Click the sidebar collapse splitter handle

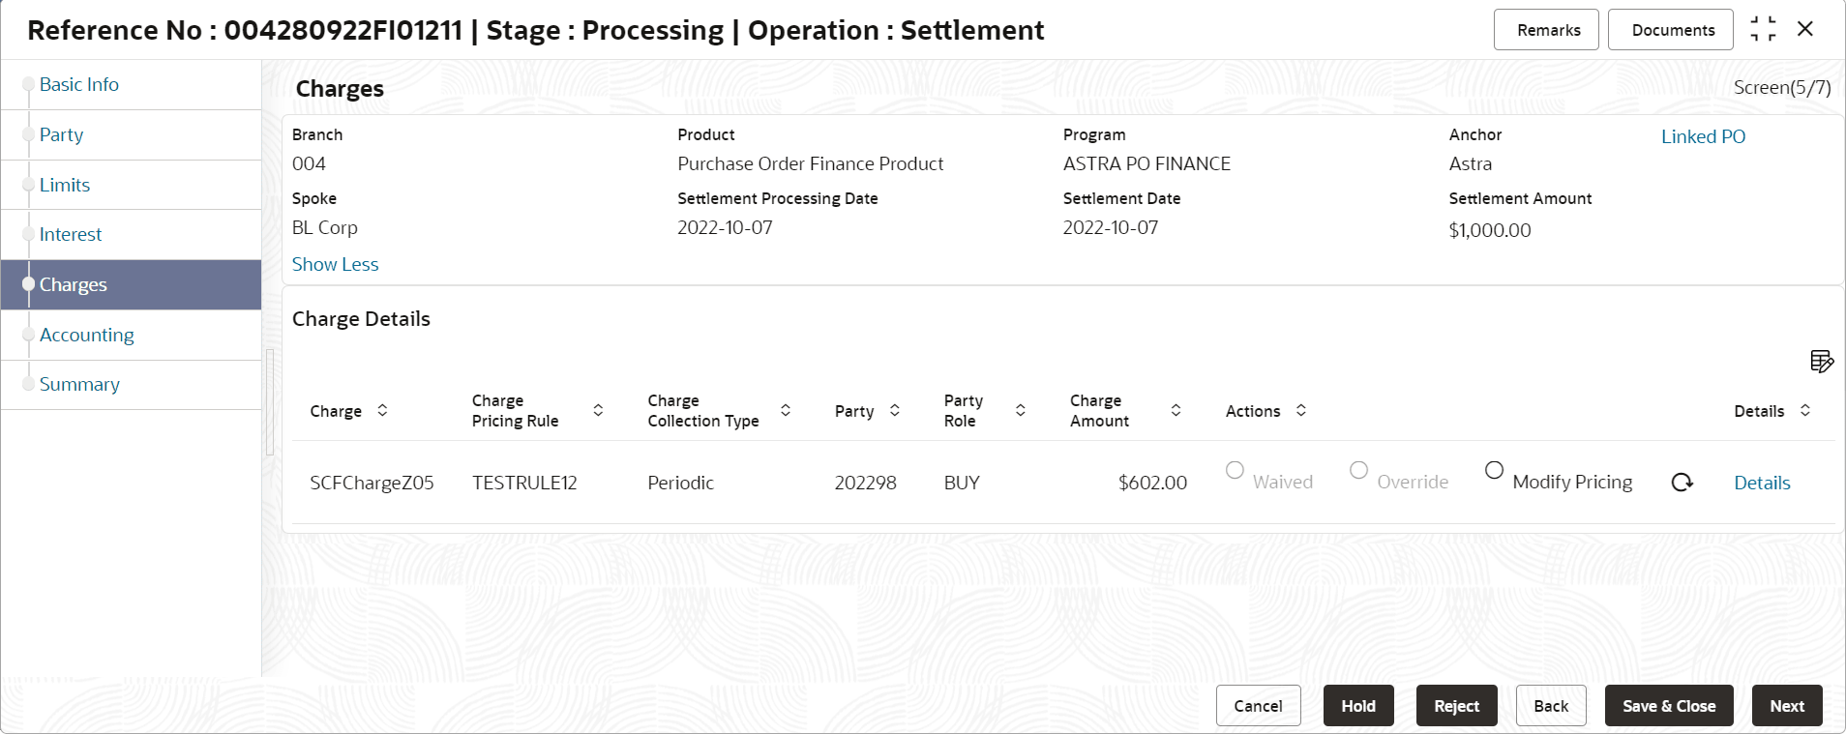[x=270, y=401]
